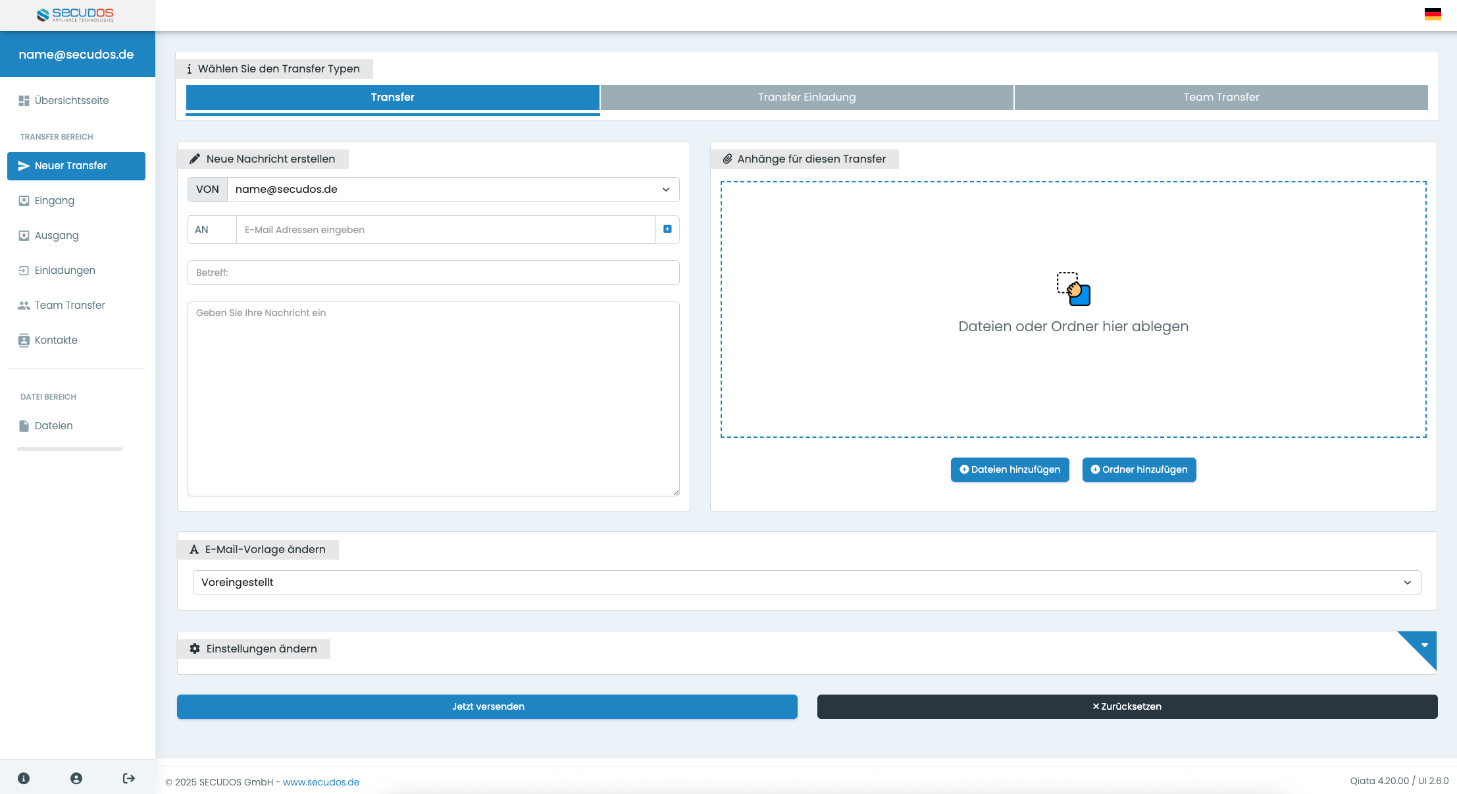
Task: Click the Zurücksetzen reset button
Action: pyautogui.click(x=1127, y=706)
